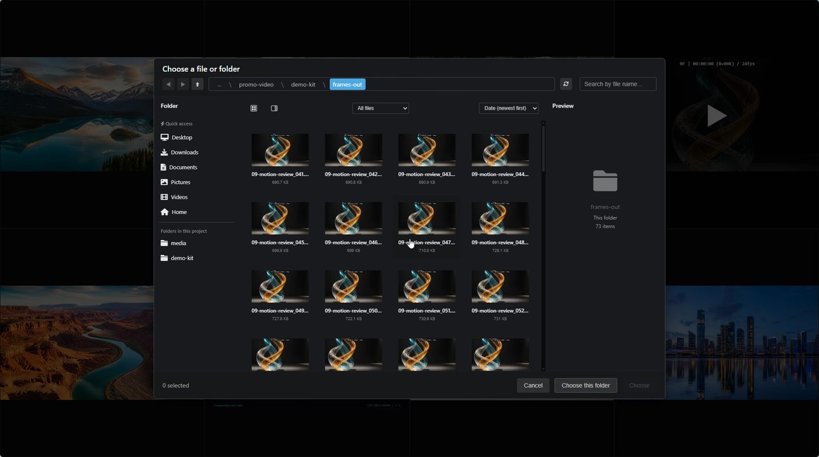Jump to promo-video in the path bar
819x457 pixels.
[x=256, y=85]
